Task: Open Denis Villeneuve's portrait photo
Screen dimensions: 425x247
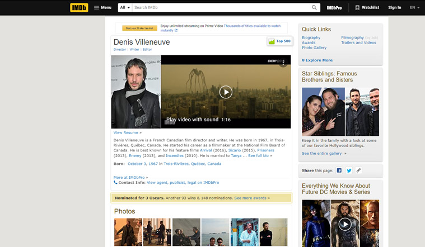Action: (136, 92)
